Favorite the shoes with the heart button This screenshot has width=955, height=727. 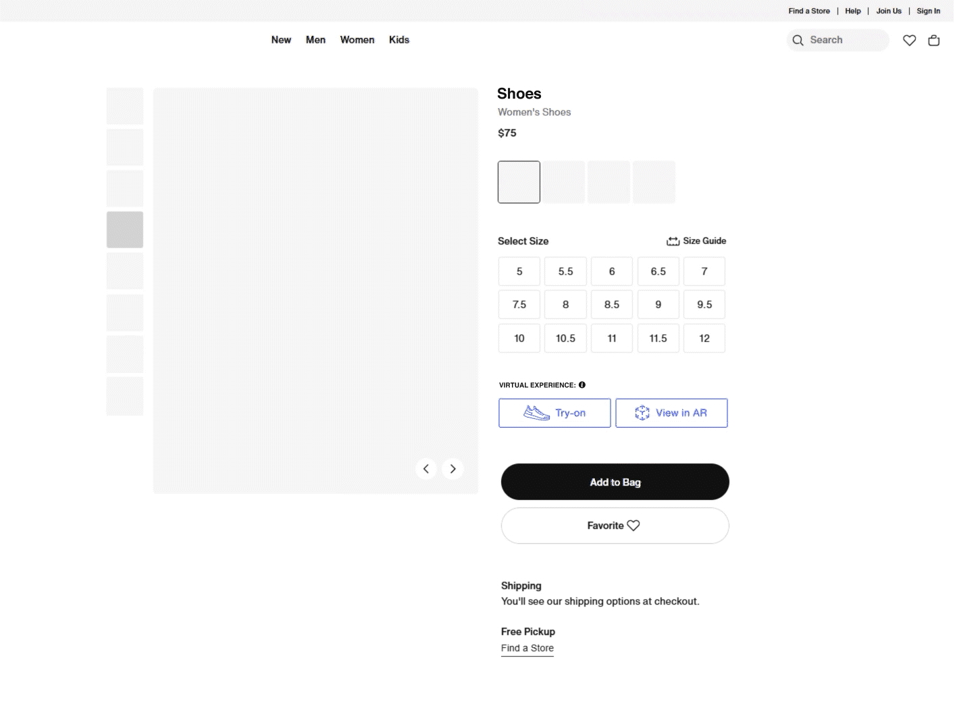[x=614, y=525]
